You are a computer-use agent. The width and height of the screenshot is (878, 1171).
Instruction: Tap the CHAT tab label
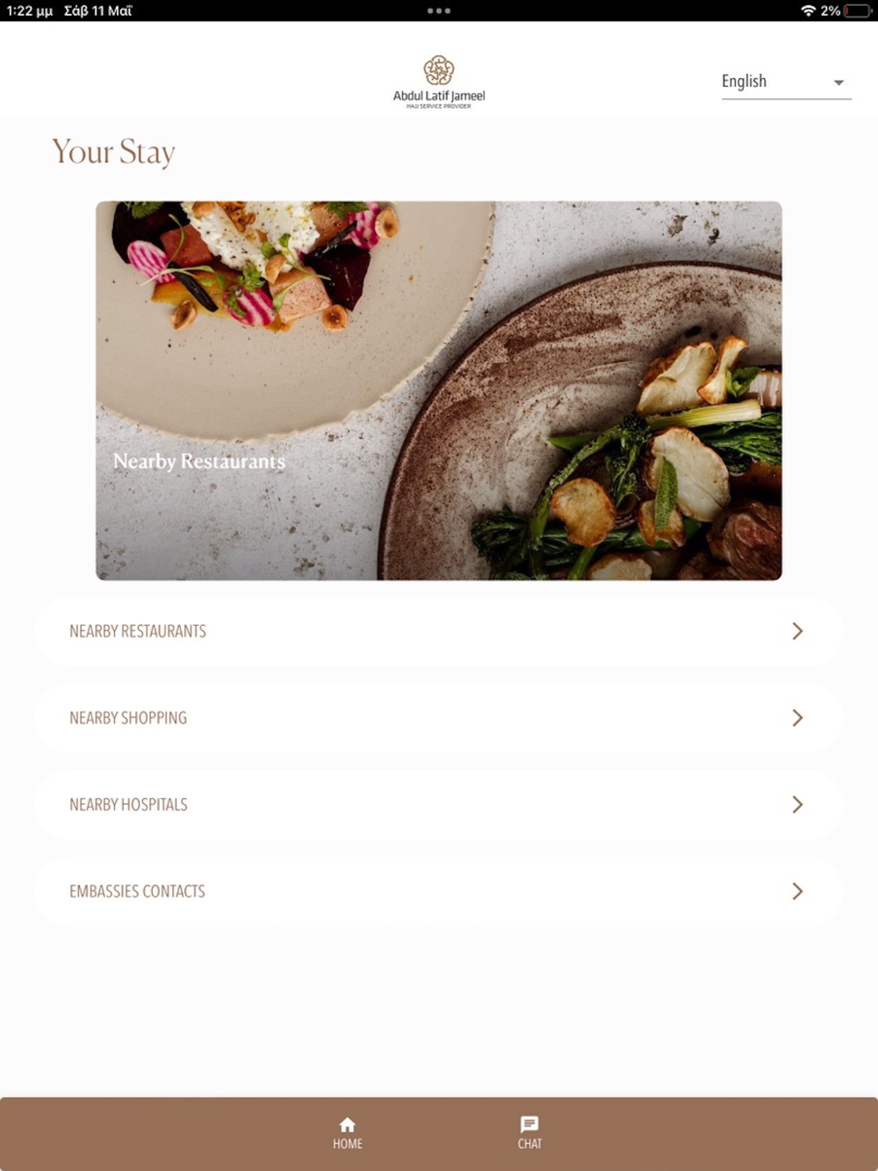[x=529, y=1144]
